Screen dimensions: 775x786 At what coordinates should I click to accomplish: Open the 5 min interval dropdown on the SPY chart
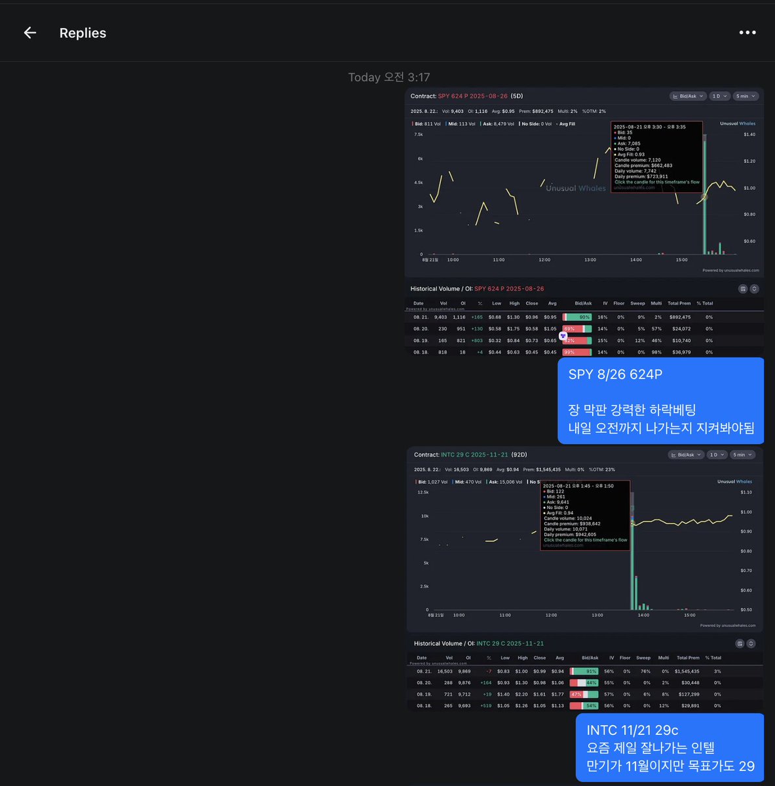tap(745, 96)
